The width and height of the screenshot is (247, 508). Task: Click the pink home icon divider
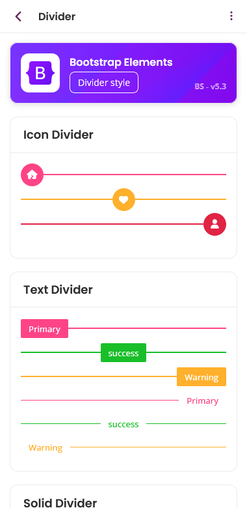tap(32, 175)
